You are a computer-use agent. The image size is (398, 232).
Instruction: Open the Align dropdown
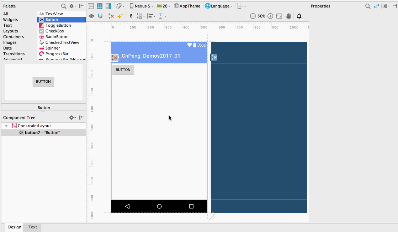click(152, 16)
